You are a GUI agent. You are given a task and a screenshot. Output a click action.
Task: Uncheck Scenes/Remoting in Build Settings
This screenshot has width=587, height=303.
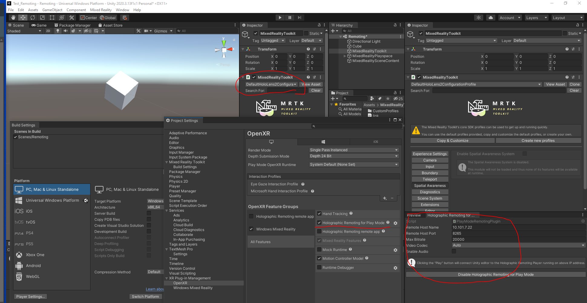point(15,137)
